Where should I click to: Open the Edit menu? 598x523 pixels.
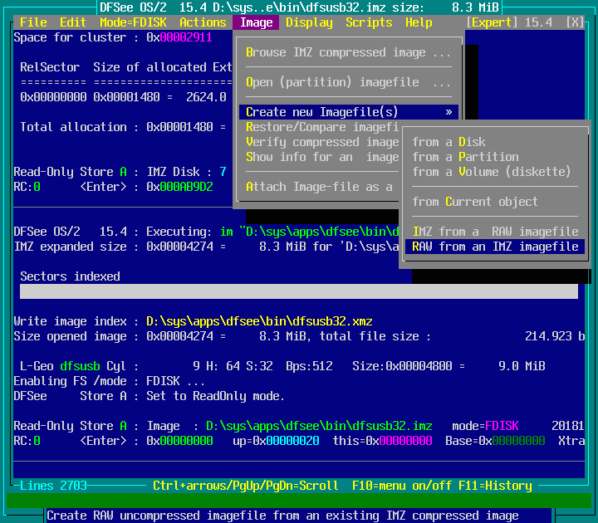coord(73,22)
